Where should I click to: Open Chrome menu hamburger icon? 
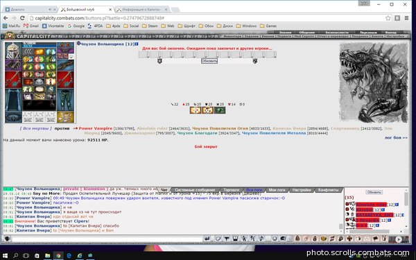coord(406,18)
